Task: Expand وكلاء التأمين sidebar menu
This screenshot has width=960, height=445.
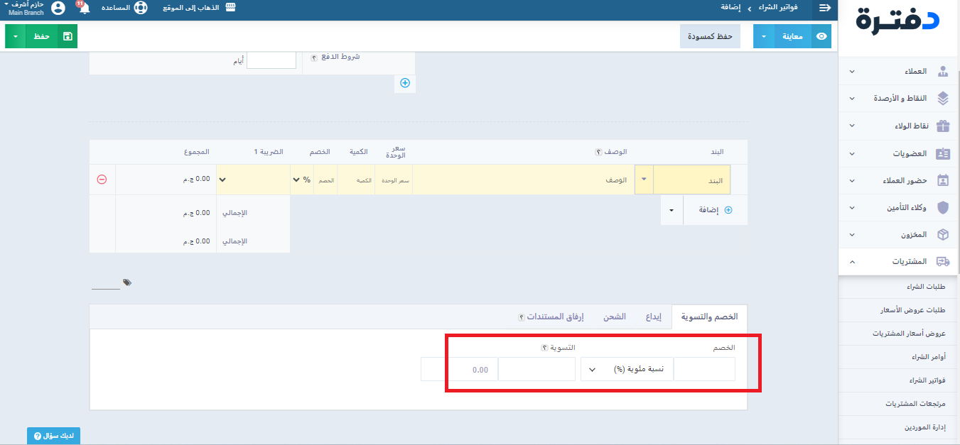Action: [853, 207]
